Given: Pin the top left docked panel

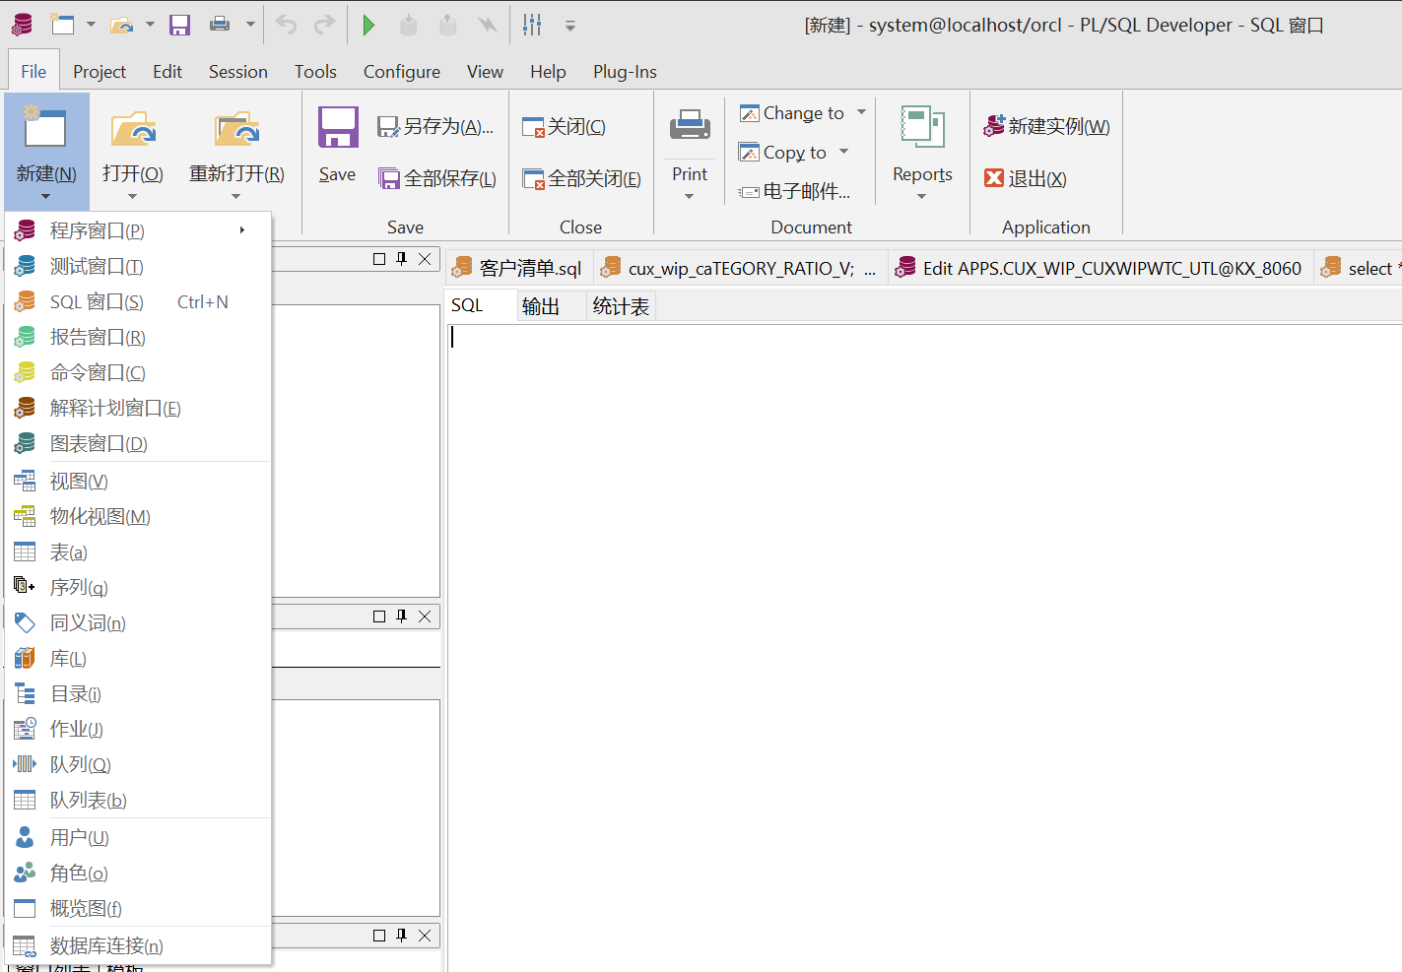Looking at the screenshot, I should pos(402,259).
